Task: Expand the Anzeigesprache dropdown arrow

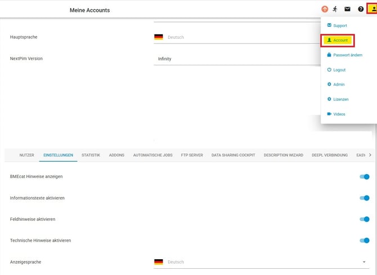Action: coord(364,262)
